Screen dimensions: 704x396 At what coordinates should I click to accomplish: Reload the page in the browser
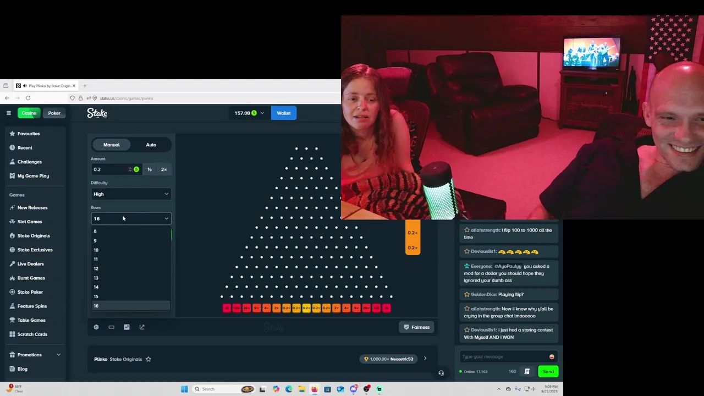[28, 98]
